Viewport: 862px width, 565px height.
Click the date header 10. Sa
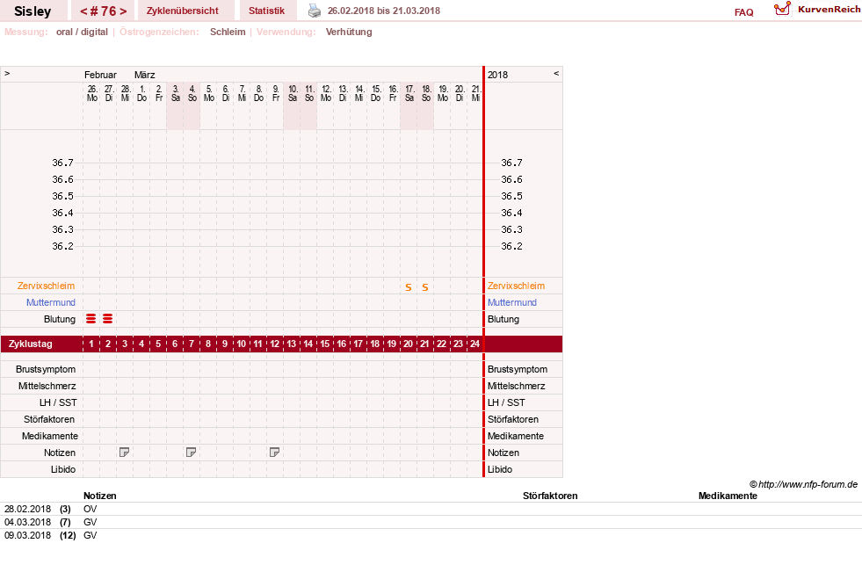click(293, 93)
